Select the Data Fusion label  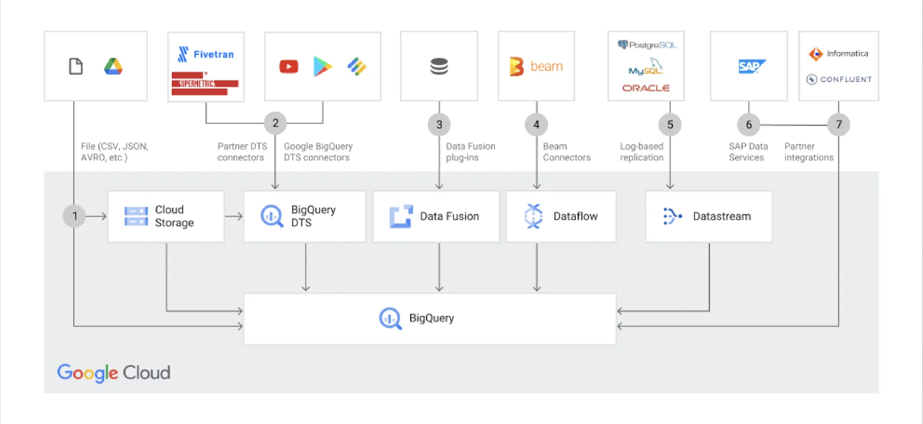click(x=449, y=216)
